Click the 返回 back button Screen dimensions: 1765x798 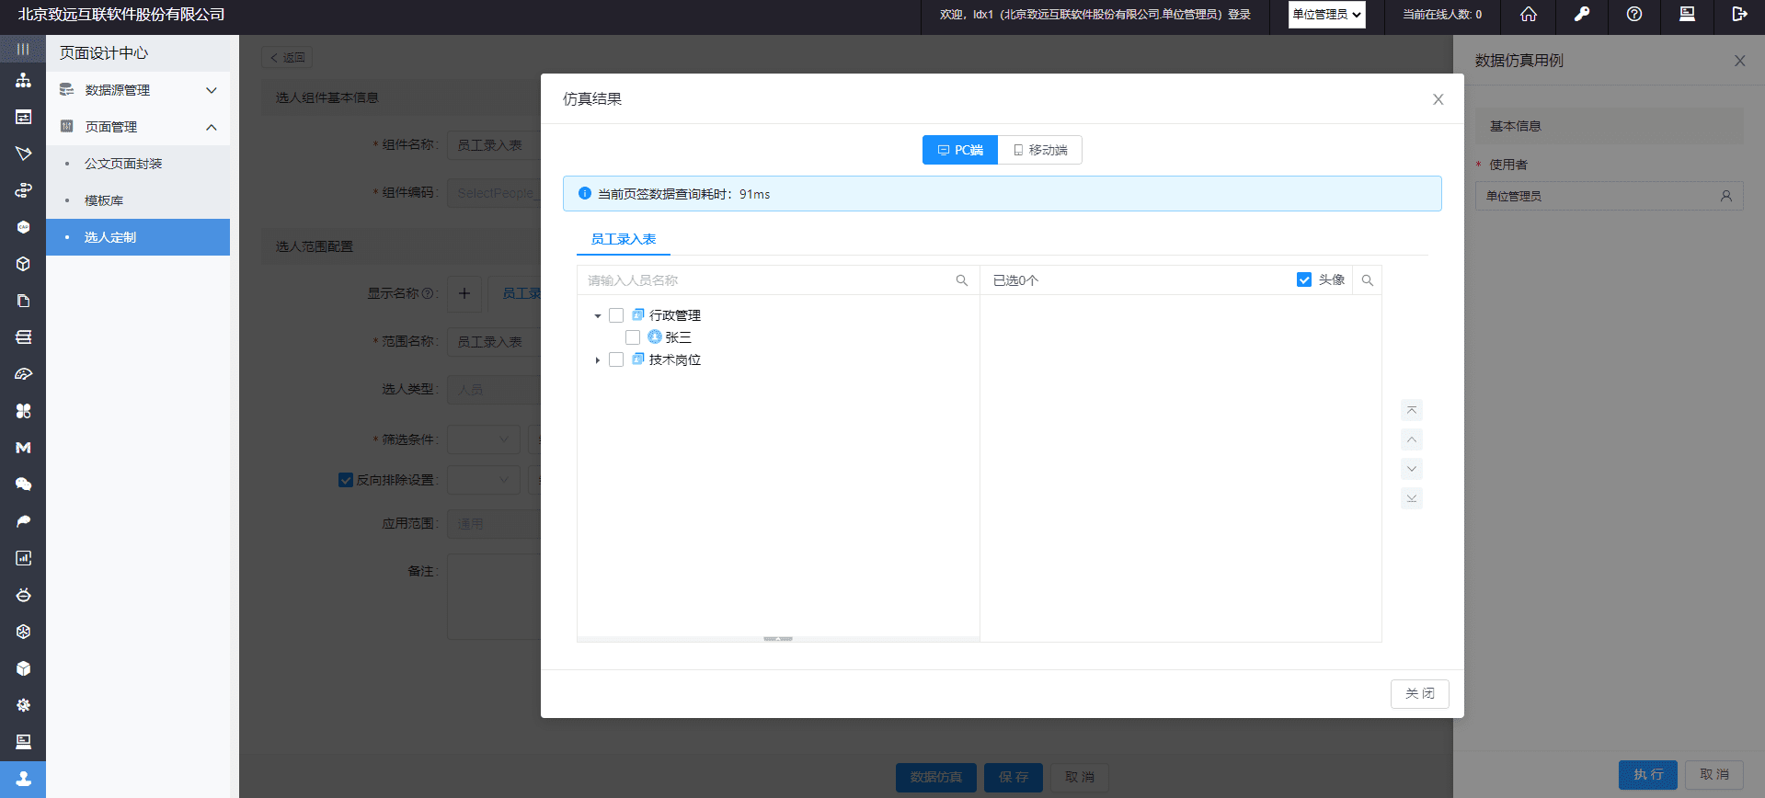tap(288, 57)
